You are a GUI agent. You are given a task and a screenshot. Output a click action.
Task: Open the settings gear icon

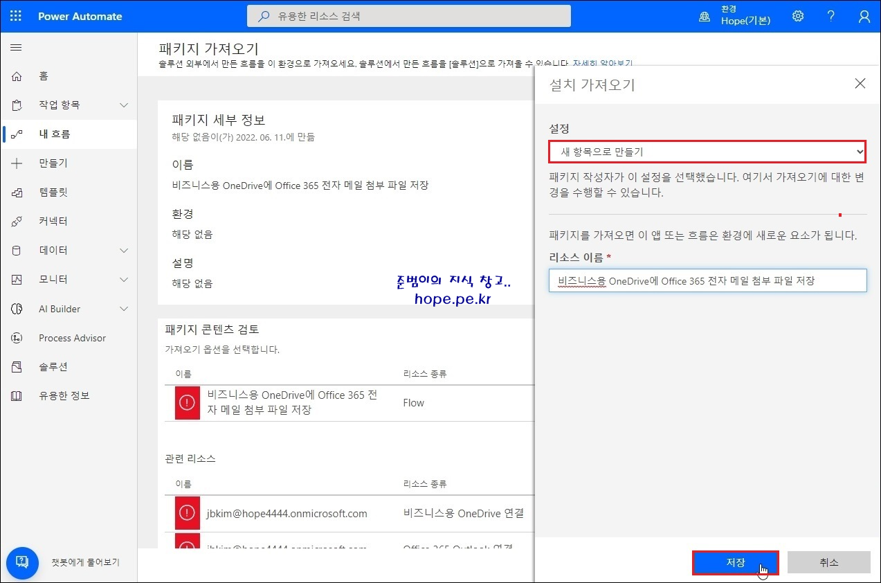click(798, 16)
